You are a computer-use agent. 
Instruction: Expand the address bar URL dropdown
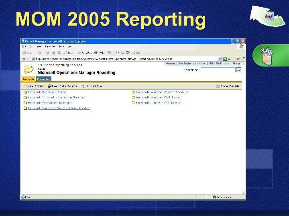[x=220, y=59]
